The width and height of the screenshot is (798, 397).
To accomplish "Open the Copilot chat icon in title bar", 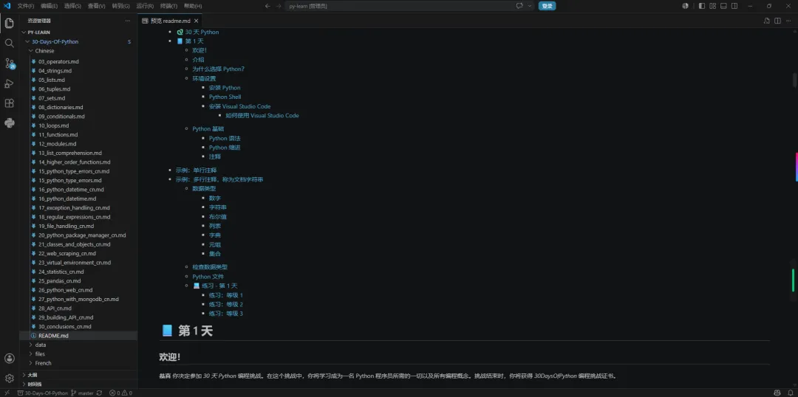I will pos(519,6).
